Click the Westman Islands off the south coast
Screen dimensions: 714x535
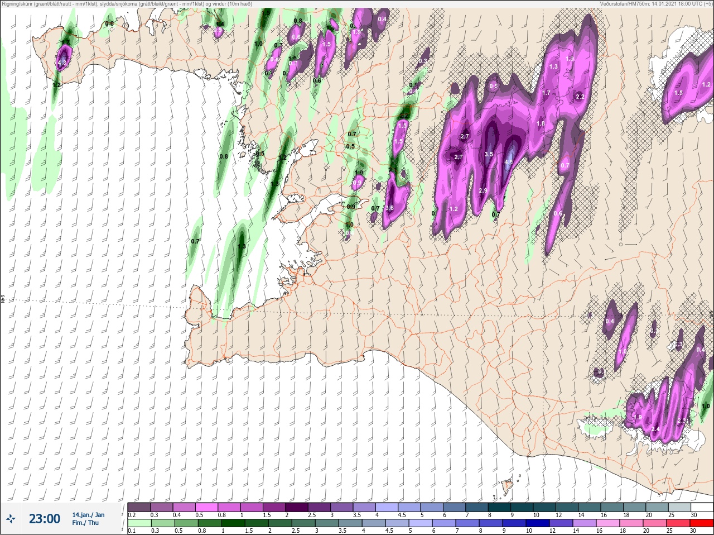coord(507,485)
